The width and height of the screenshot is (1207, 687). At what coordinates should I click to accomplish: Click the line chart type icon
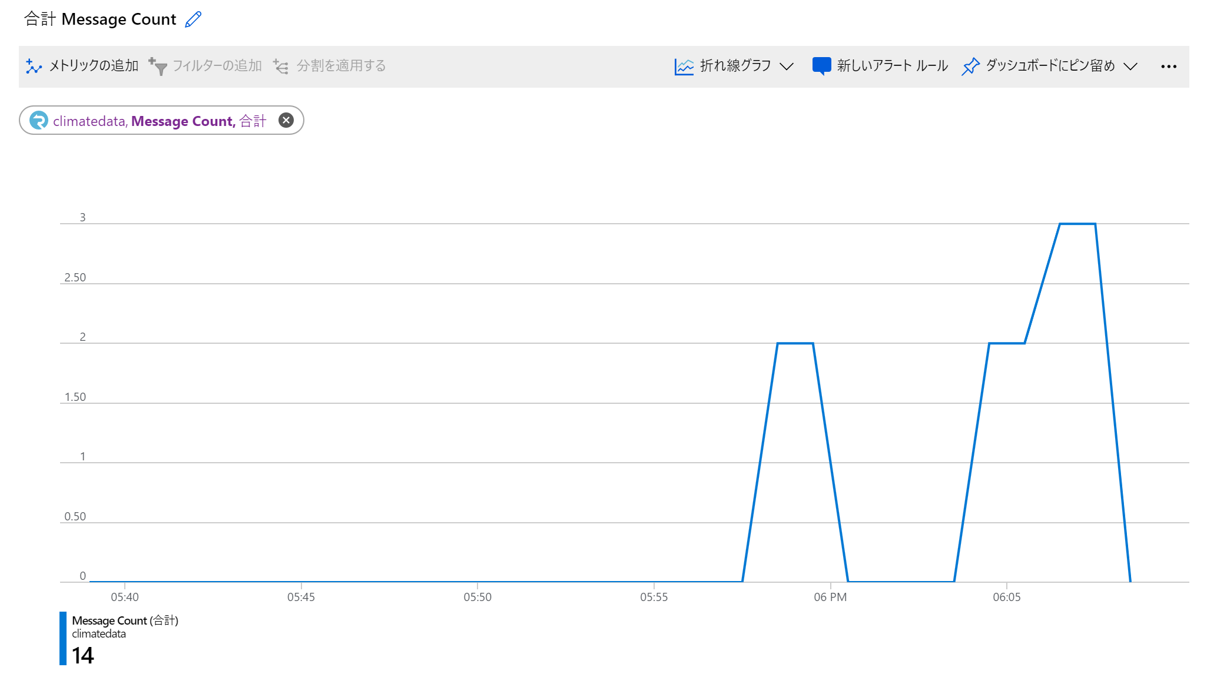(684, 67)
